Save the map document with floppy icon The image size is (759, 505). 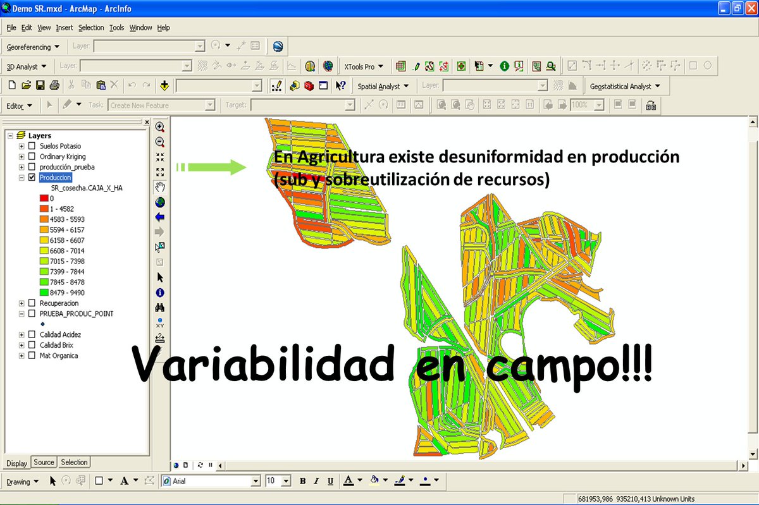40,85
